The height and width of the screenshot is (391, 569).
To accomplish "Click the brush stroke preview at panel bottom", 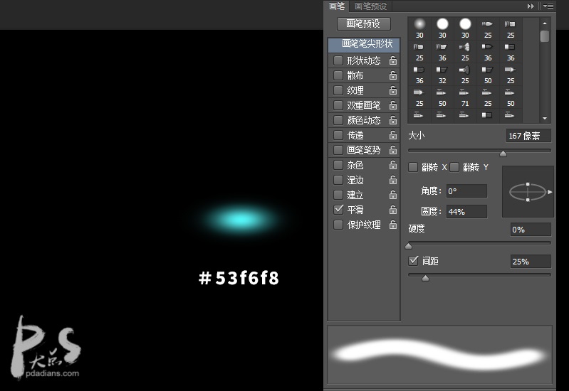I will [439, 355].
